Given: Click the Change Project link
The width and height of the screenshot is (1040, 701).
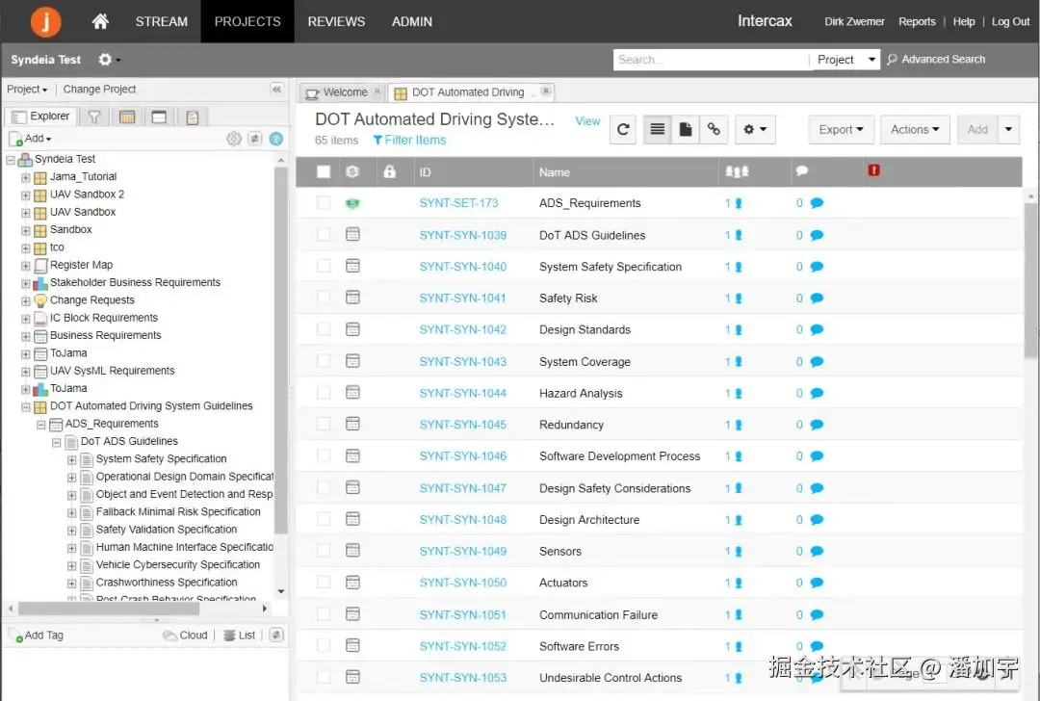Looking at the screenshot, I should pyautogui.click(x=99, y=89).
